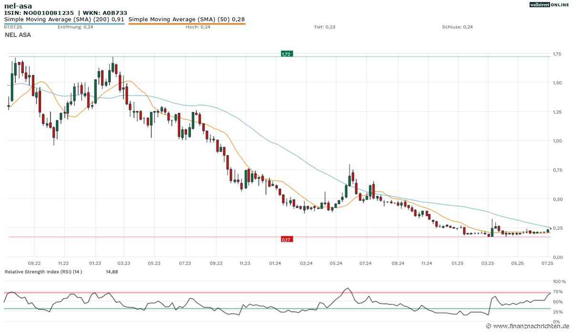Click the 25% RSI axis label
Image resolution: width=572 pixels, height=333 pixels.
pyautogui.click(x=558, y=312)
